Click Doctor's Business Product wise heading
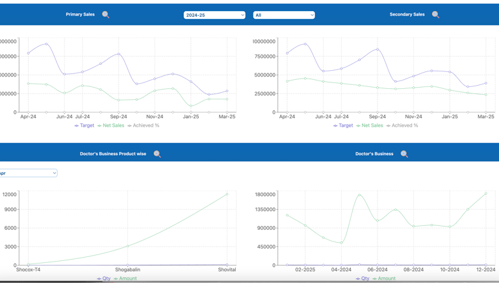The image size is (499, 283). (x=113, y=154)
